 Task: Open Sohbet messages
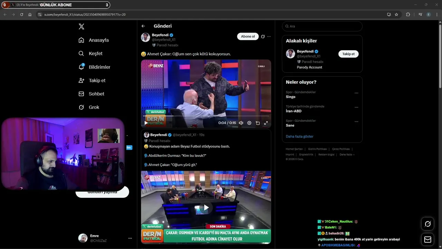(91, 94)
